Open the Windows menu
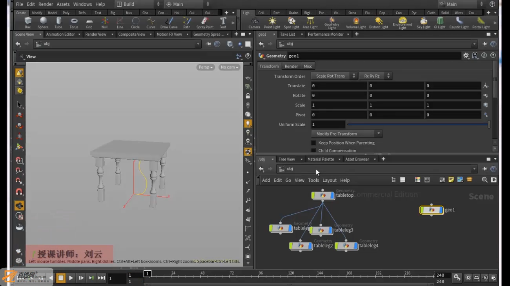This screenshot has height=286, width=510. [82, 4]
